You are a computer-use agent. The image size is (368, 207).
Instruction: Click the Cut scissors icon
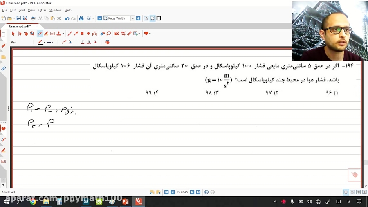(40, 18)
